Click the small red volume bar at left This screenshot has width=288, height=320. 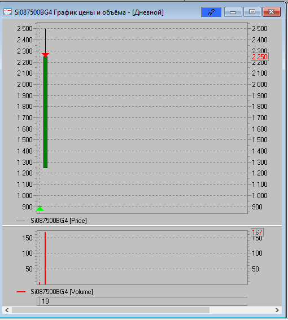point(40,283)
